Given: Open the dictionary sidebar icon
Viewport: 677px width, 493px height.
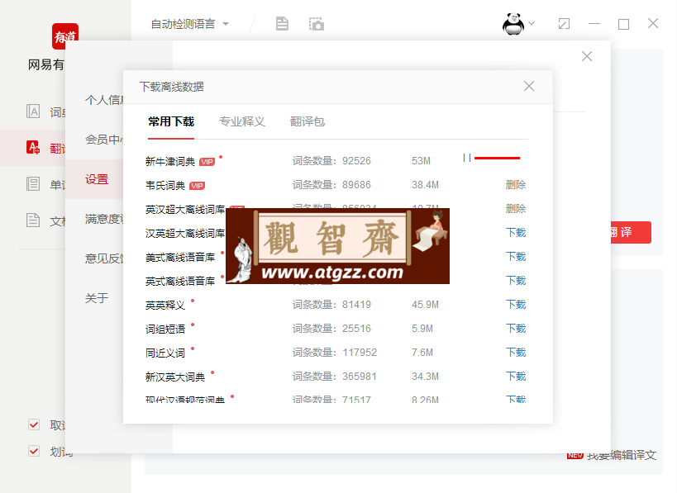Looking at the screenshot, I should click(x=33, y=111).
